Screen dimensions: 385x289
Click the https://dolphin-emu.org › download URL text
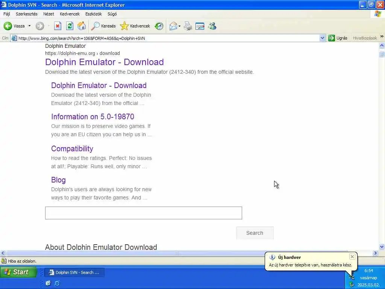click(82, 53)
